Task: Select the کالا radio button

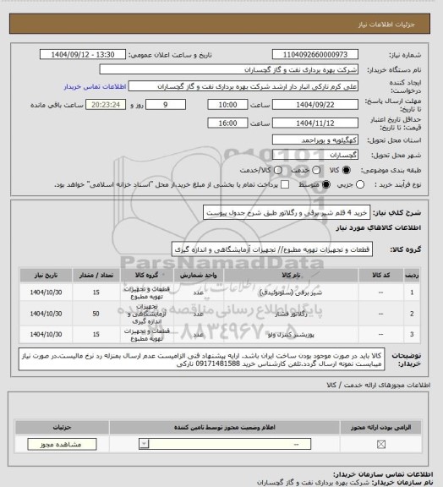Action: [x=346, y=170]
